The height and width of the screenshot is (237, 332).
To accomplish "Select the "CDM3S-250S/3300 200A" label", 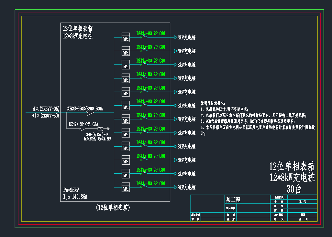I will click(x=85, y=108).
